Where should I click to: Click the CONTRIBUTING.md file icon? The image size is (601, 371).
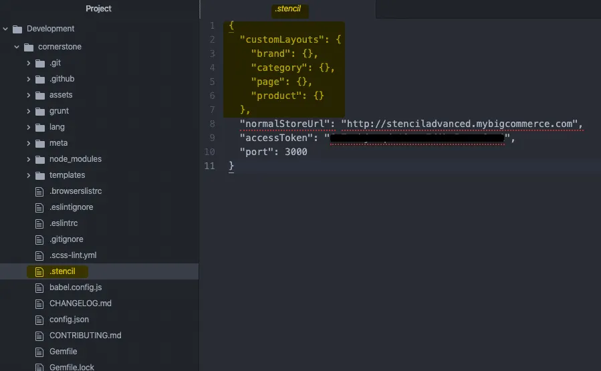[39, 336]
